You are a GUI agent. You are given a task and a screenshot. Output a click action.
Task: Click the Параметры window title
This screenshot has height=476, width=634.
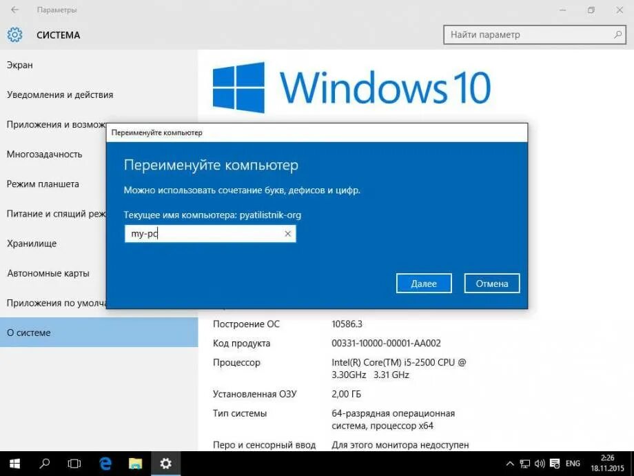click(x=57, y=10)
